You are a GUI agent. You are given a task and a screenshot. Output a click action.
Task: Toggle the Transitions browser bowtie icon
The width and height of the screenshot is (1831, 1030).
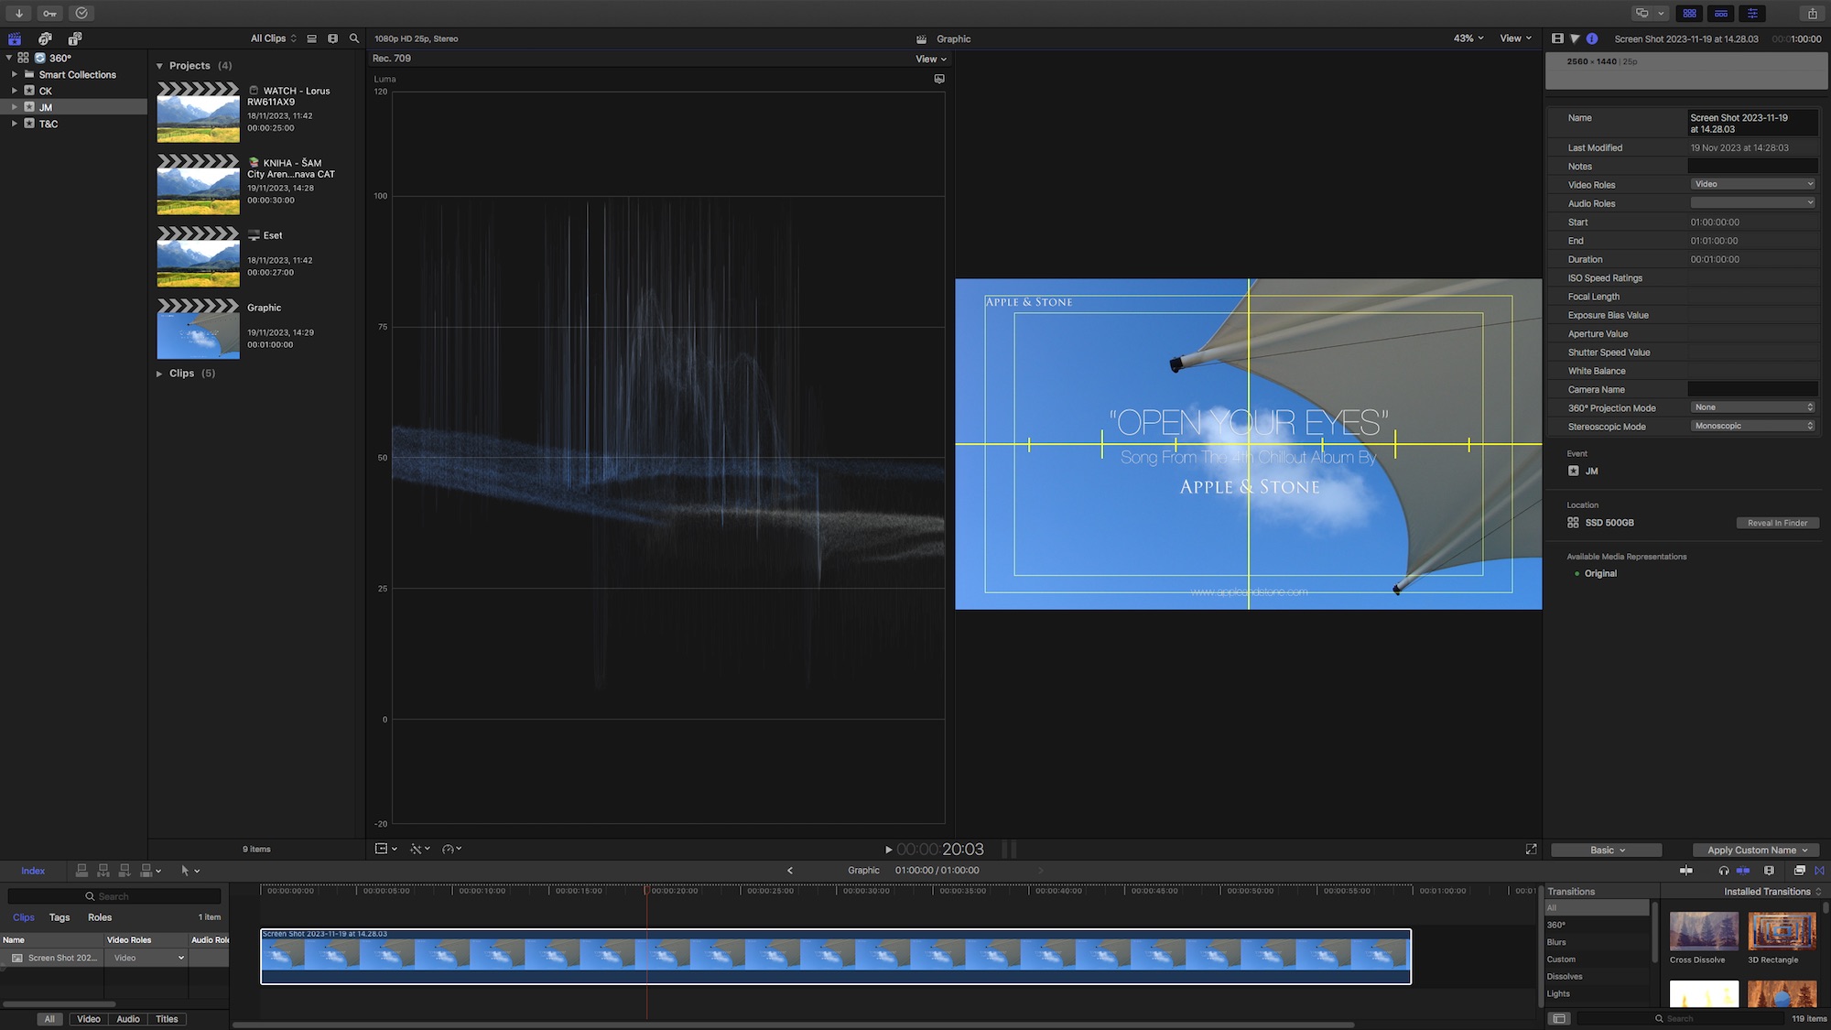point(1820,871)
